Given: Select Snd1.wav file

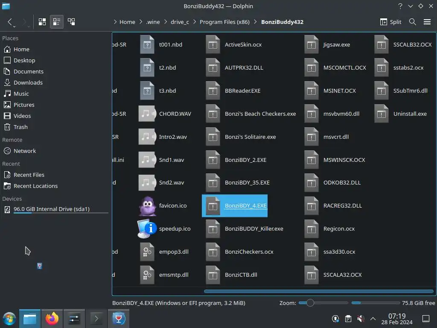Looking at the screenshot, I should point(161,160).
